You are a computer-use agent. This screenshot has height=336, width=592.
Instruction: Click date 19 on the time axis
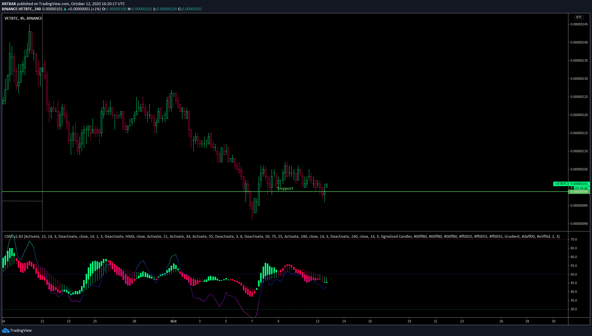[x=409, y=321]
